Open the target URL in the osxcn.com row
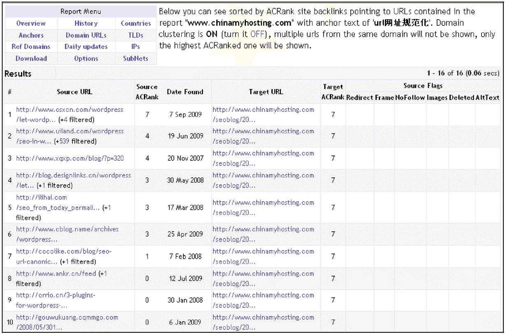Viewport: 505px width, 334px height. [x=263, y=115]
